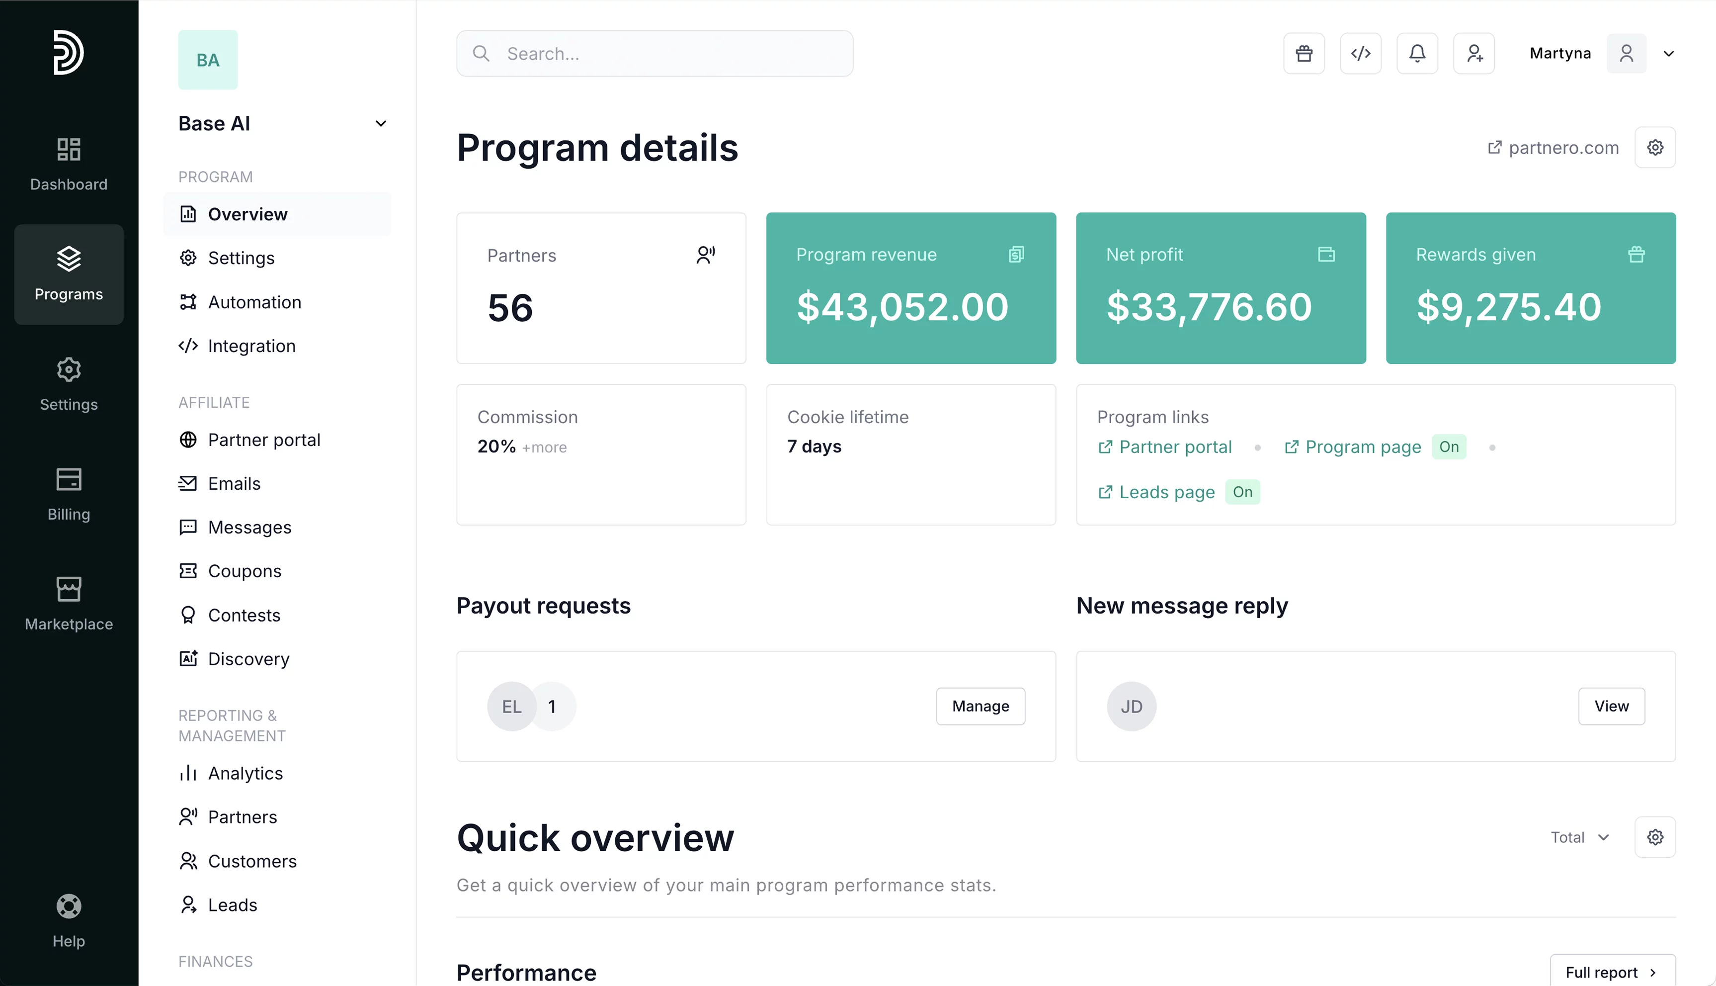Click the View message reply button
This screenshot has height=986, width=1716.
tap(1611, 707)
